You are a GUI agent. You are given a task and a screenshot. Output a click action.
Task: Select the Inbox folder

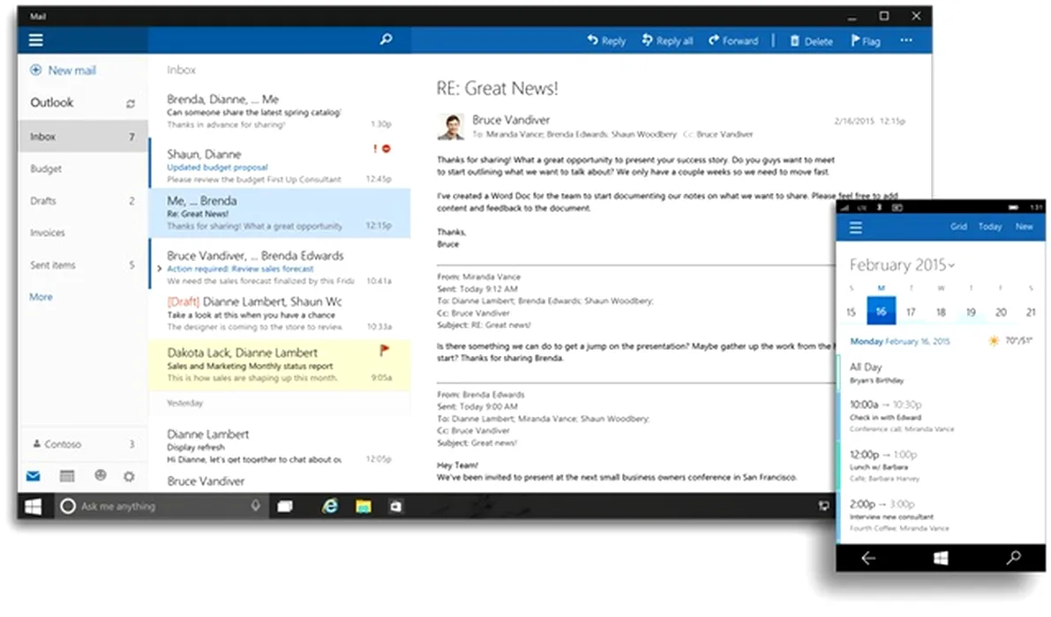(x=83, y=137)
